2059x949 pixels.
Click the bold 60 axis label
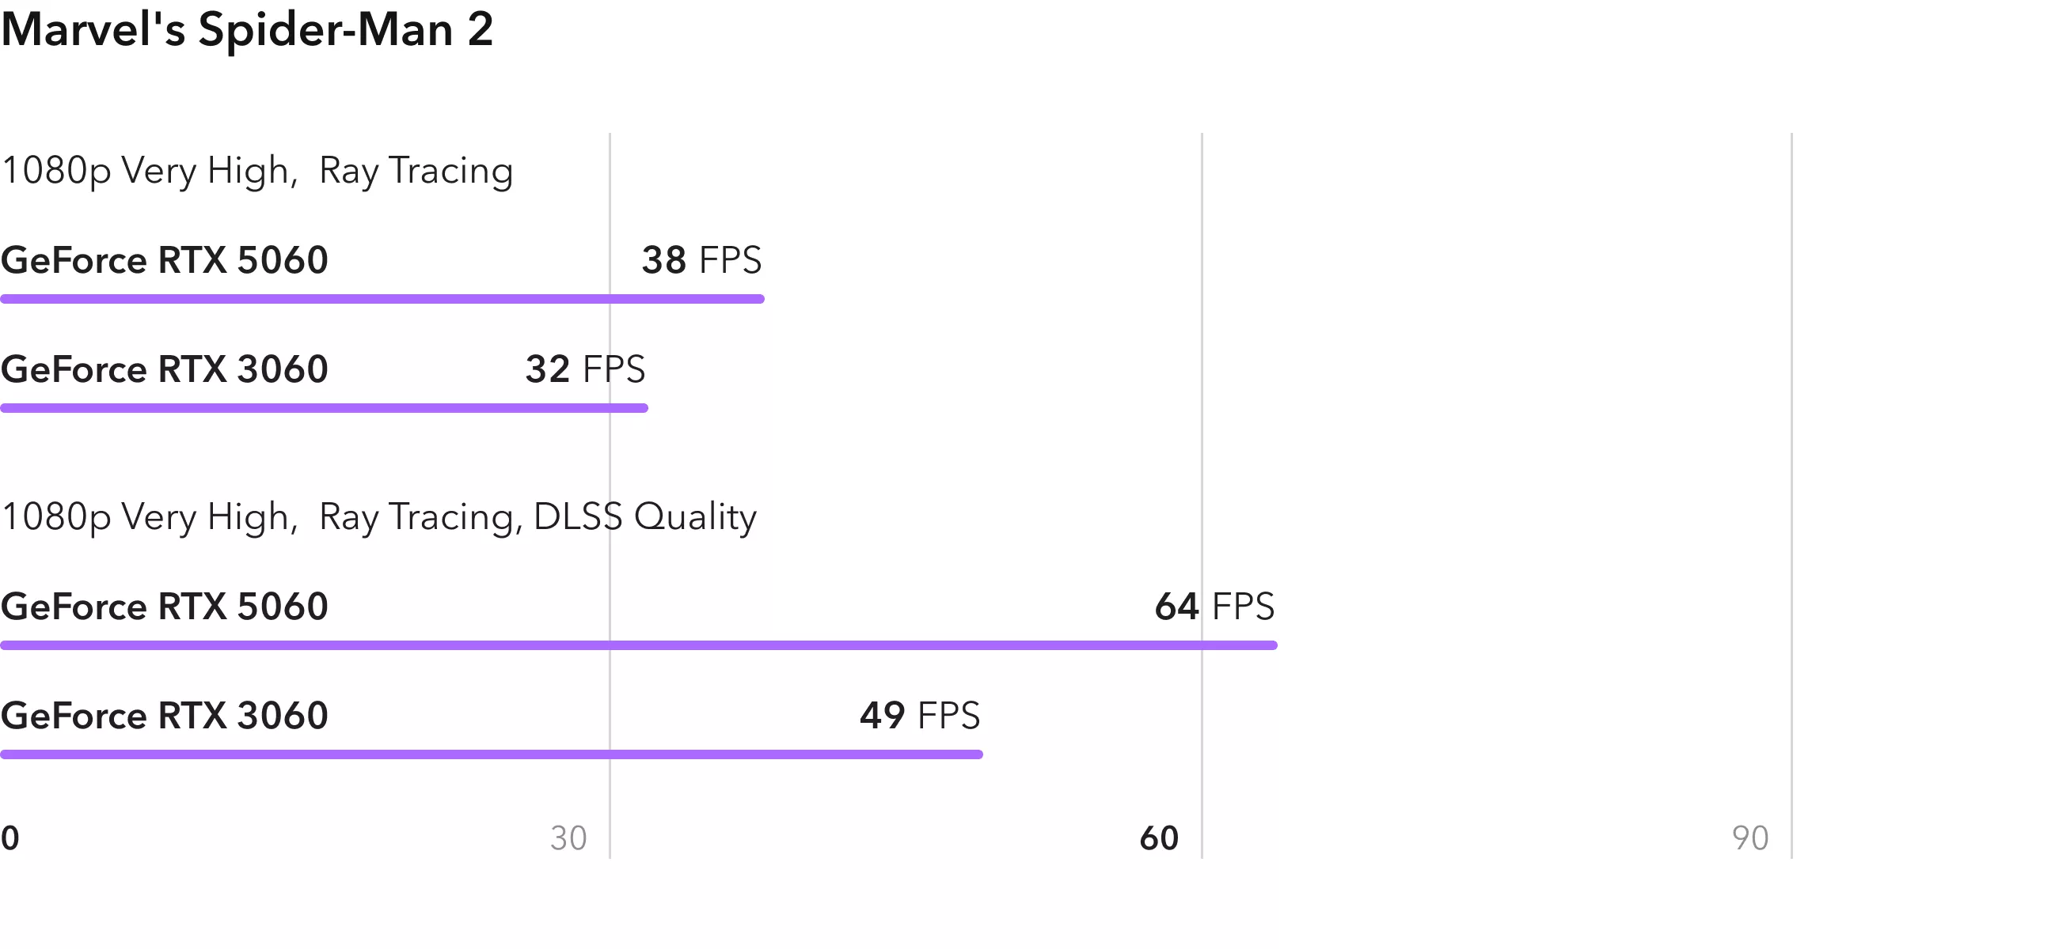point(1159,839)
